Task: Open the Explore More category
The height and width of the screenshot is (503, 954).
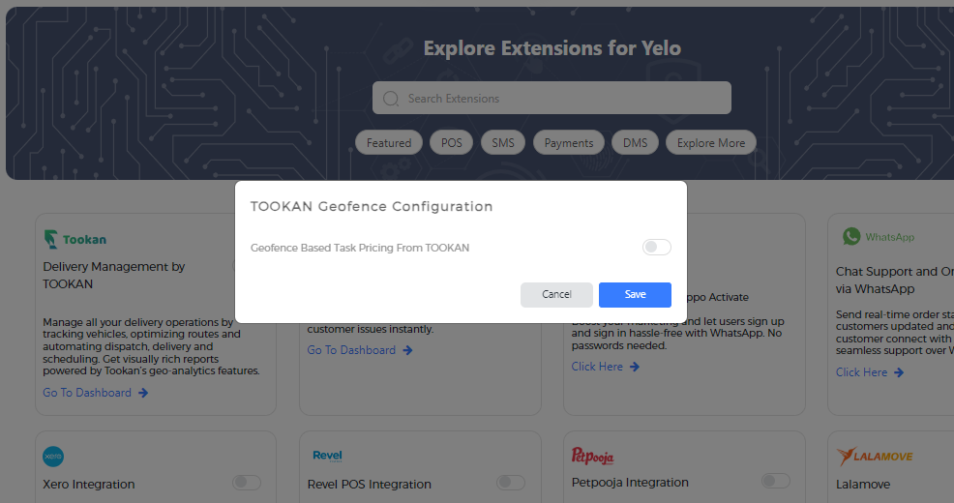Action: point(710,143)
